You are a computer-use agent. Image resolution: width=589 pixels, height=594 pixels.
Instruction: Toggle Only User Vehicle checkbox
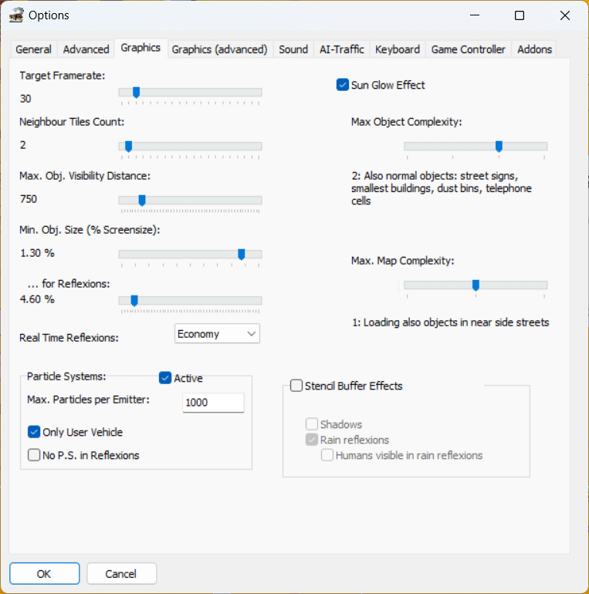click(x=34, y=432)
